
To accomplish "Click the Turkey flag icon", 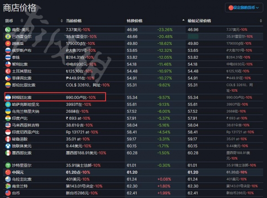I will point(8,71).
